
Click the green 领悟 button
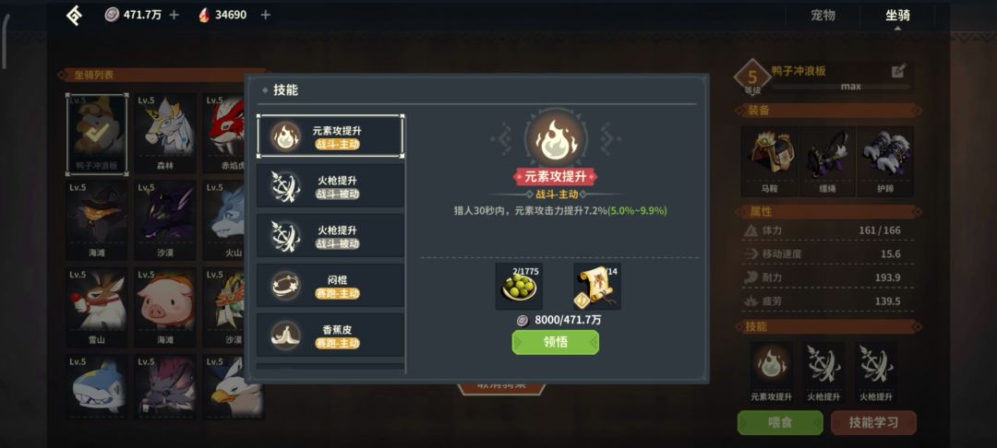tap(555, 343)
